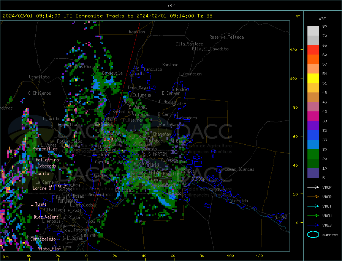This screenshot has height=261, width=342.
Task: Pick the bright yellow 51–54 dBZ swatch
Action: pyautogui.click(x=313, y=78)
